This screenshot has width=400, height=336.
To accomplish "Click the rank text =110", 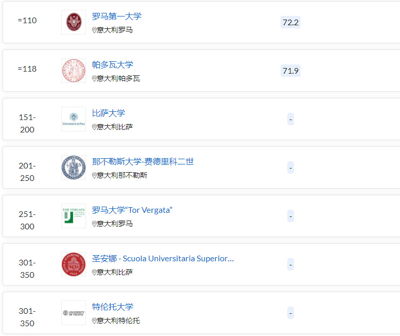I will click(x=27, y=21).
